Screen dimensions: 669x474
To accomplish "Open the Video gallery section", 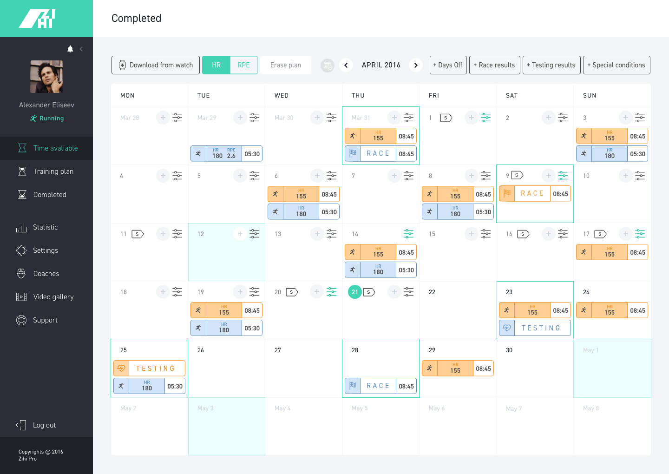I will 53,297.
